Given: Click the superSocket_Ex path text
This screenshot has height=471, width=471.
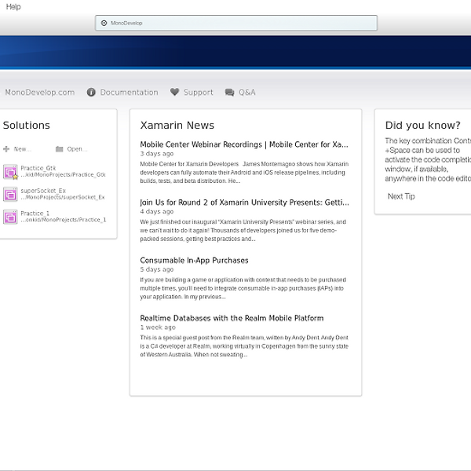Looking at the screenshot, I should pyautogui.click(x=63, y=197).
